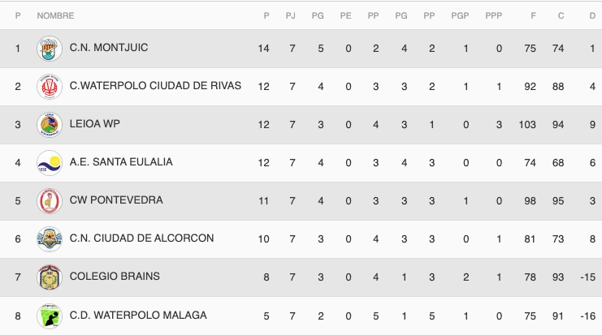Viewport: 602px width, 335px height.
Task: Click the PGP column header
Action: [x=460, y=15]
